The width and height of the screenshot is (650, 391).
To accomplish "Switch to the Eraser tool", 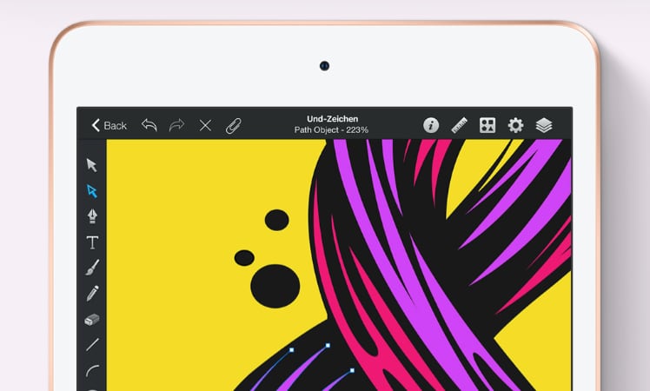I will tap(92, 320).
